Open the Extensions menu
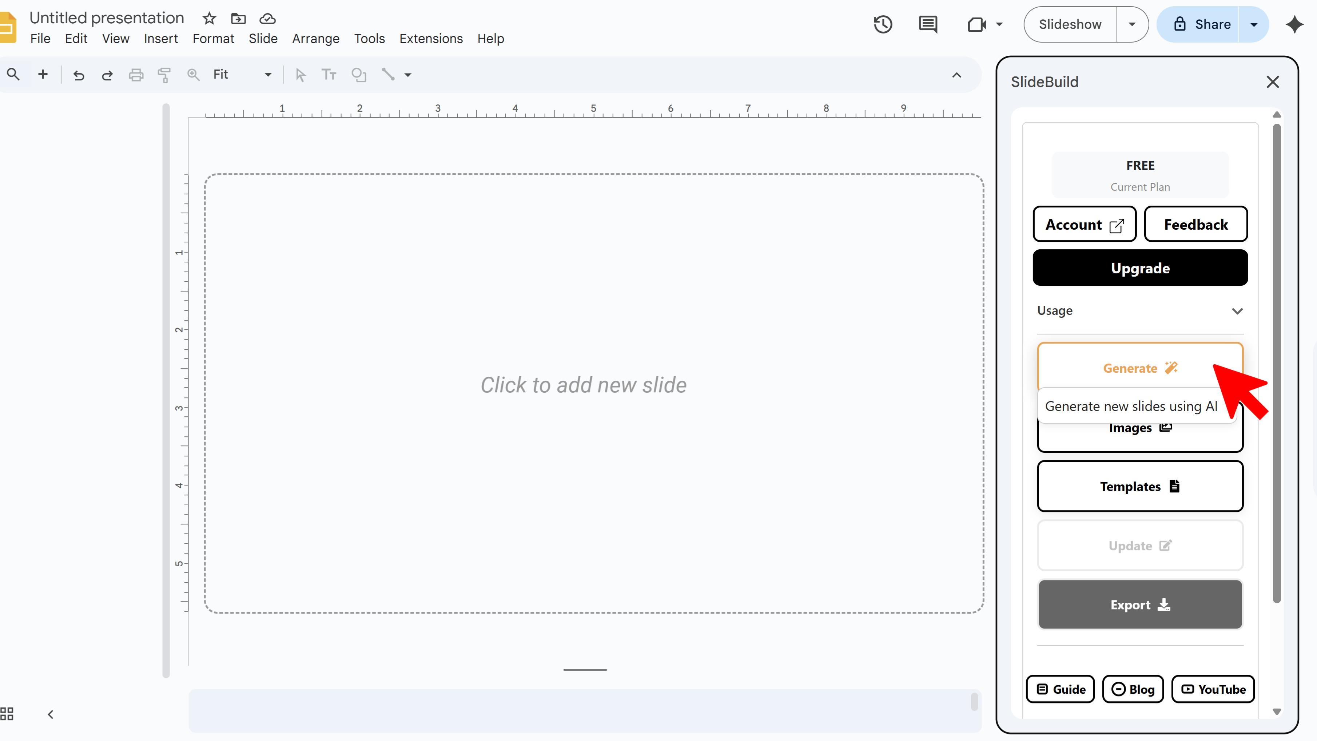The height and width of the screenshot is (741, 1317). [x=431, y=39]
